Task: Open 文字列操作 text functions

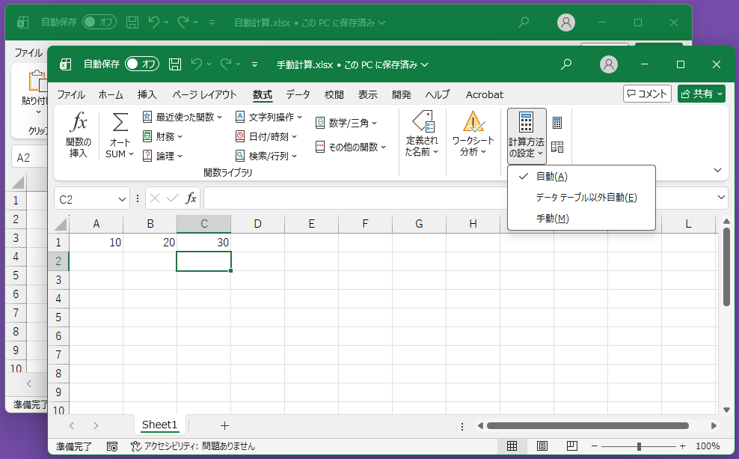Action: pos(269,117)
